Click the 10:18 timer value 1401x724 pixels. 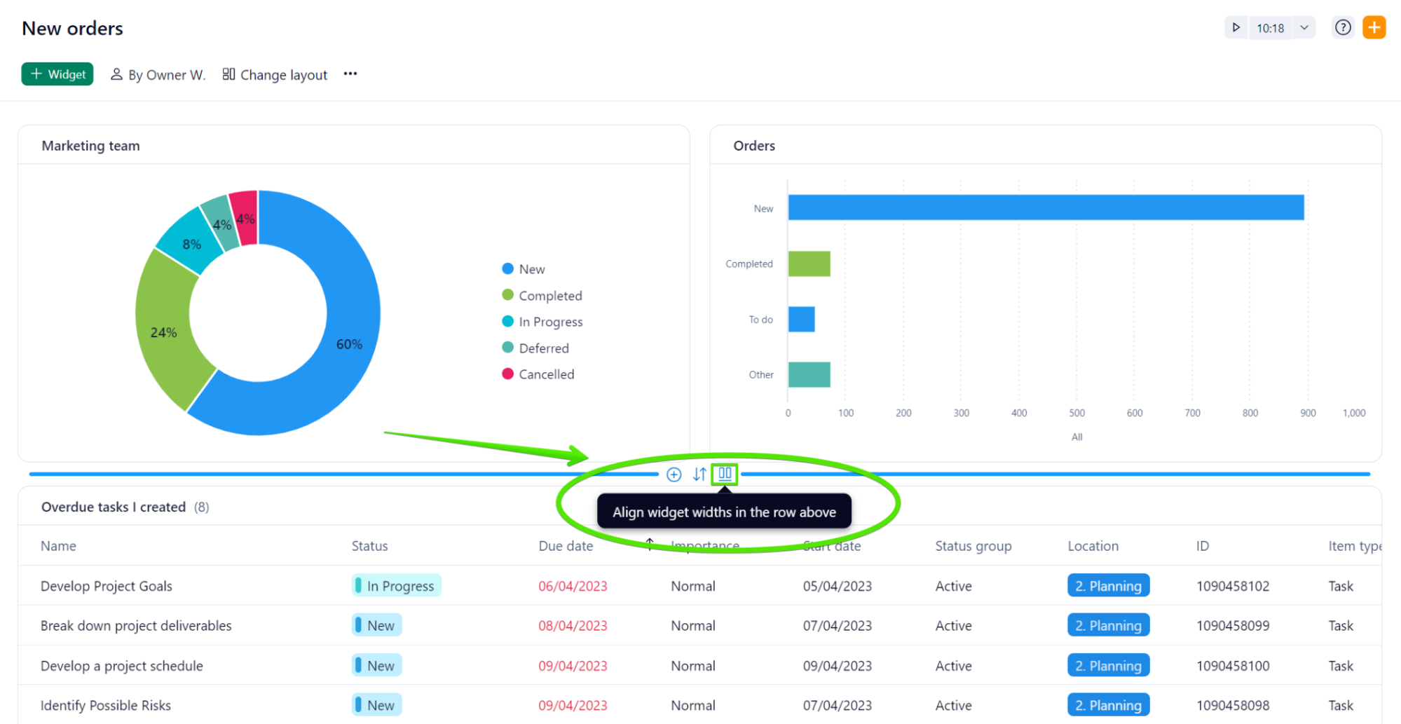coord(1270,28)
